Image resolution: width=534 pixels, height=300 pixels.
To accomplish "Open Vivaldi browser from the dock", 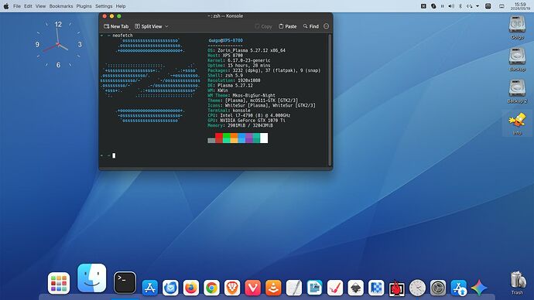I will click(252, 288).
